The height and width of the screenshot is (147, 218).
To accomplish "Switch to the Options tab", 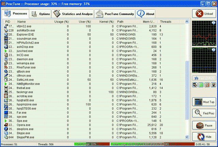I will pos(40,14).
